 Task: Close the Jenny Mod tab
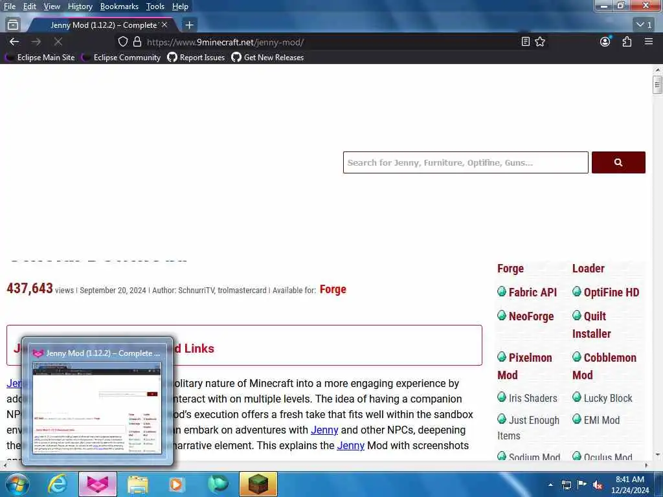coord(164,25)
